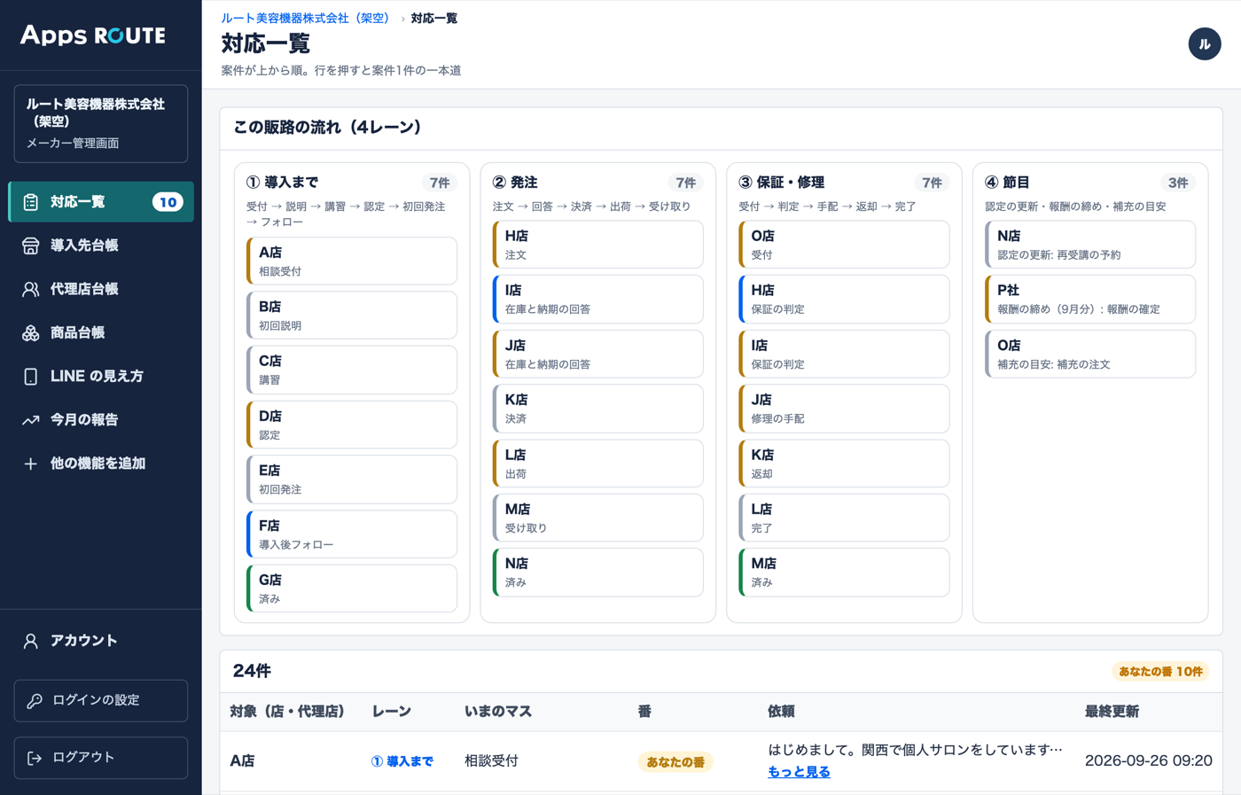Open the P社 報酬の締め card
The image size is (1241, 795).
point(1090,300)
